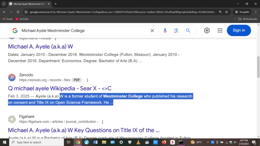
Task: Click the zenodo.org records files URL text
Action: pos(44,80)
